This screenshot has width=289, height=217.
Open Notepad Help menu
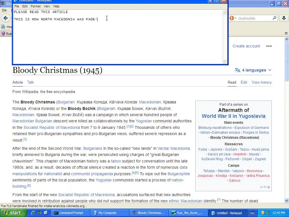pos(56,6)
